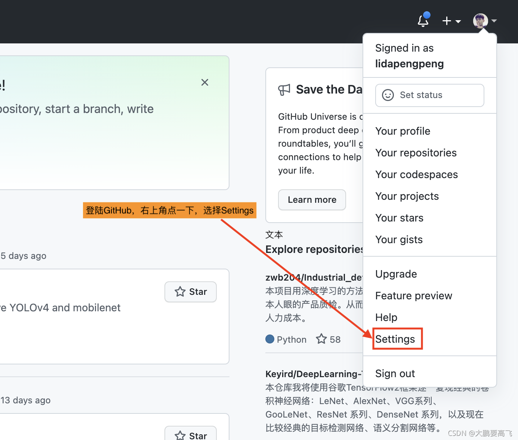Dismiss the green welcome banner
This screenshot has height=440, width=518.
click(205, 82)
